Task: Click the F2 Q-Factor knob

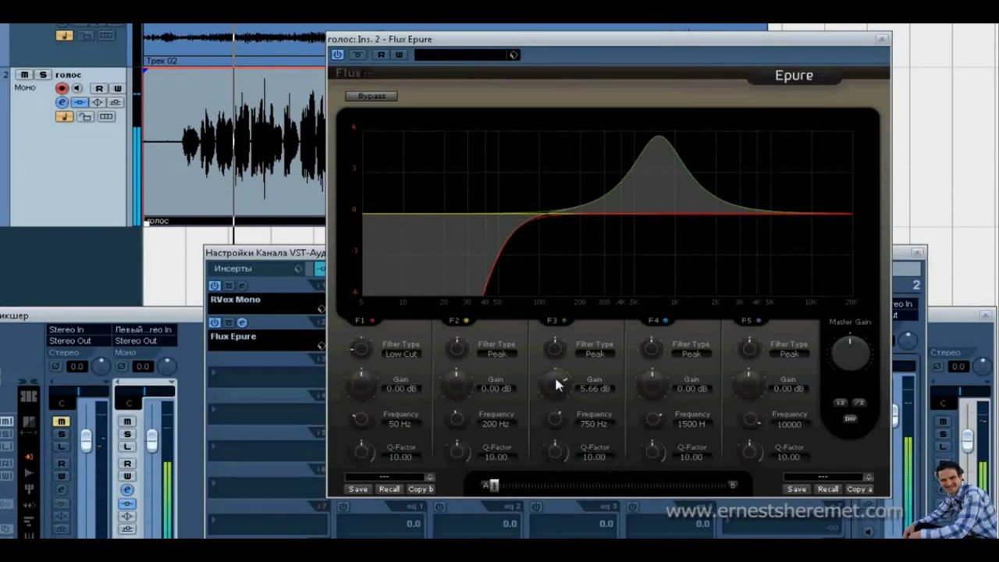Action: click(x=457, y=450)
